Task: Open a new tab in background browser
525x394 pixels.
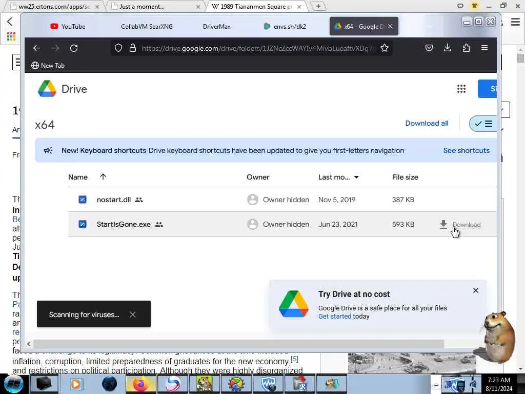Action: [318, 6]
